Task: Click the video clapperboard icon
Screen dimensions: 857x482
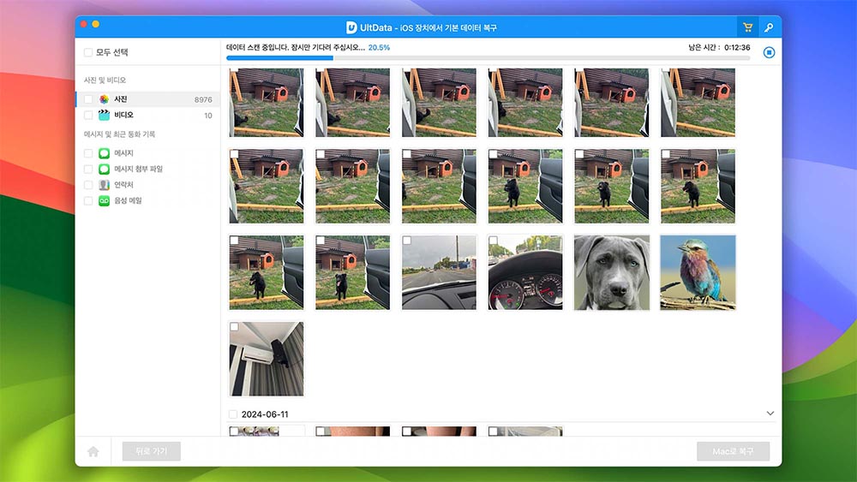Action: [x=104, y=116]
